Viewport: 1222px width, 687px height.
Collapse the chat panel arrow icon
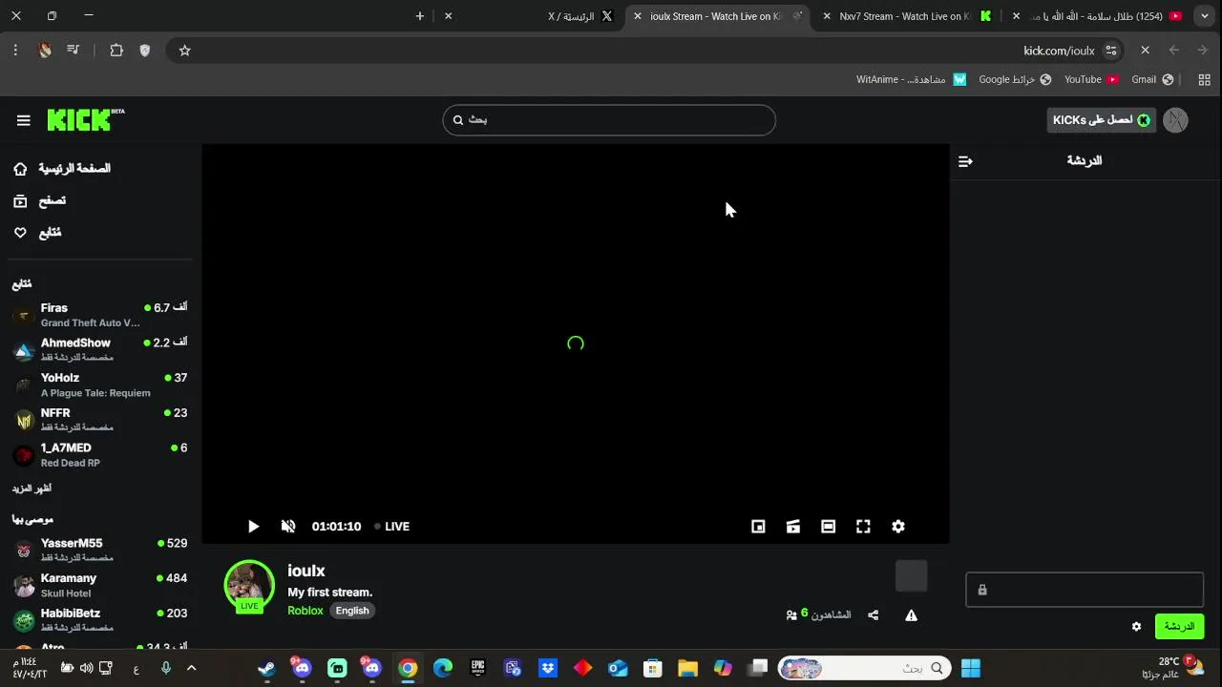point(965,161)
